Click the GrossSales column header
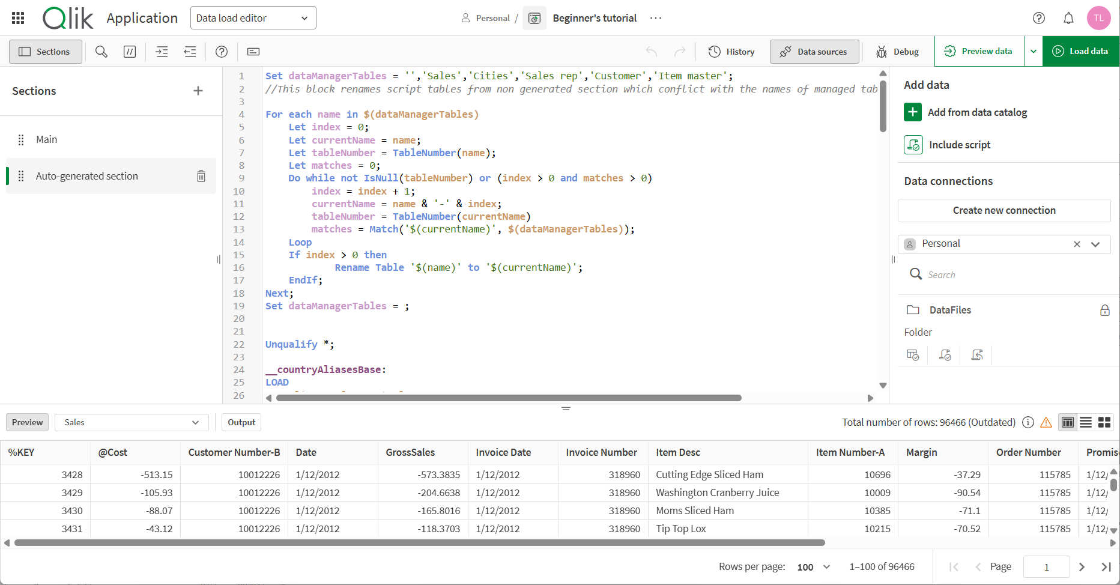The width and height of the screenshot is (1120, 585). point(423,452)
